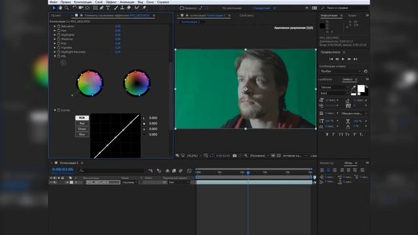Image resolution: width=418 pixels, height=235 pixels.
Task: Open the Композиция menu
Action: point(83,2)
